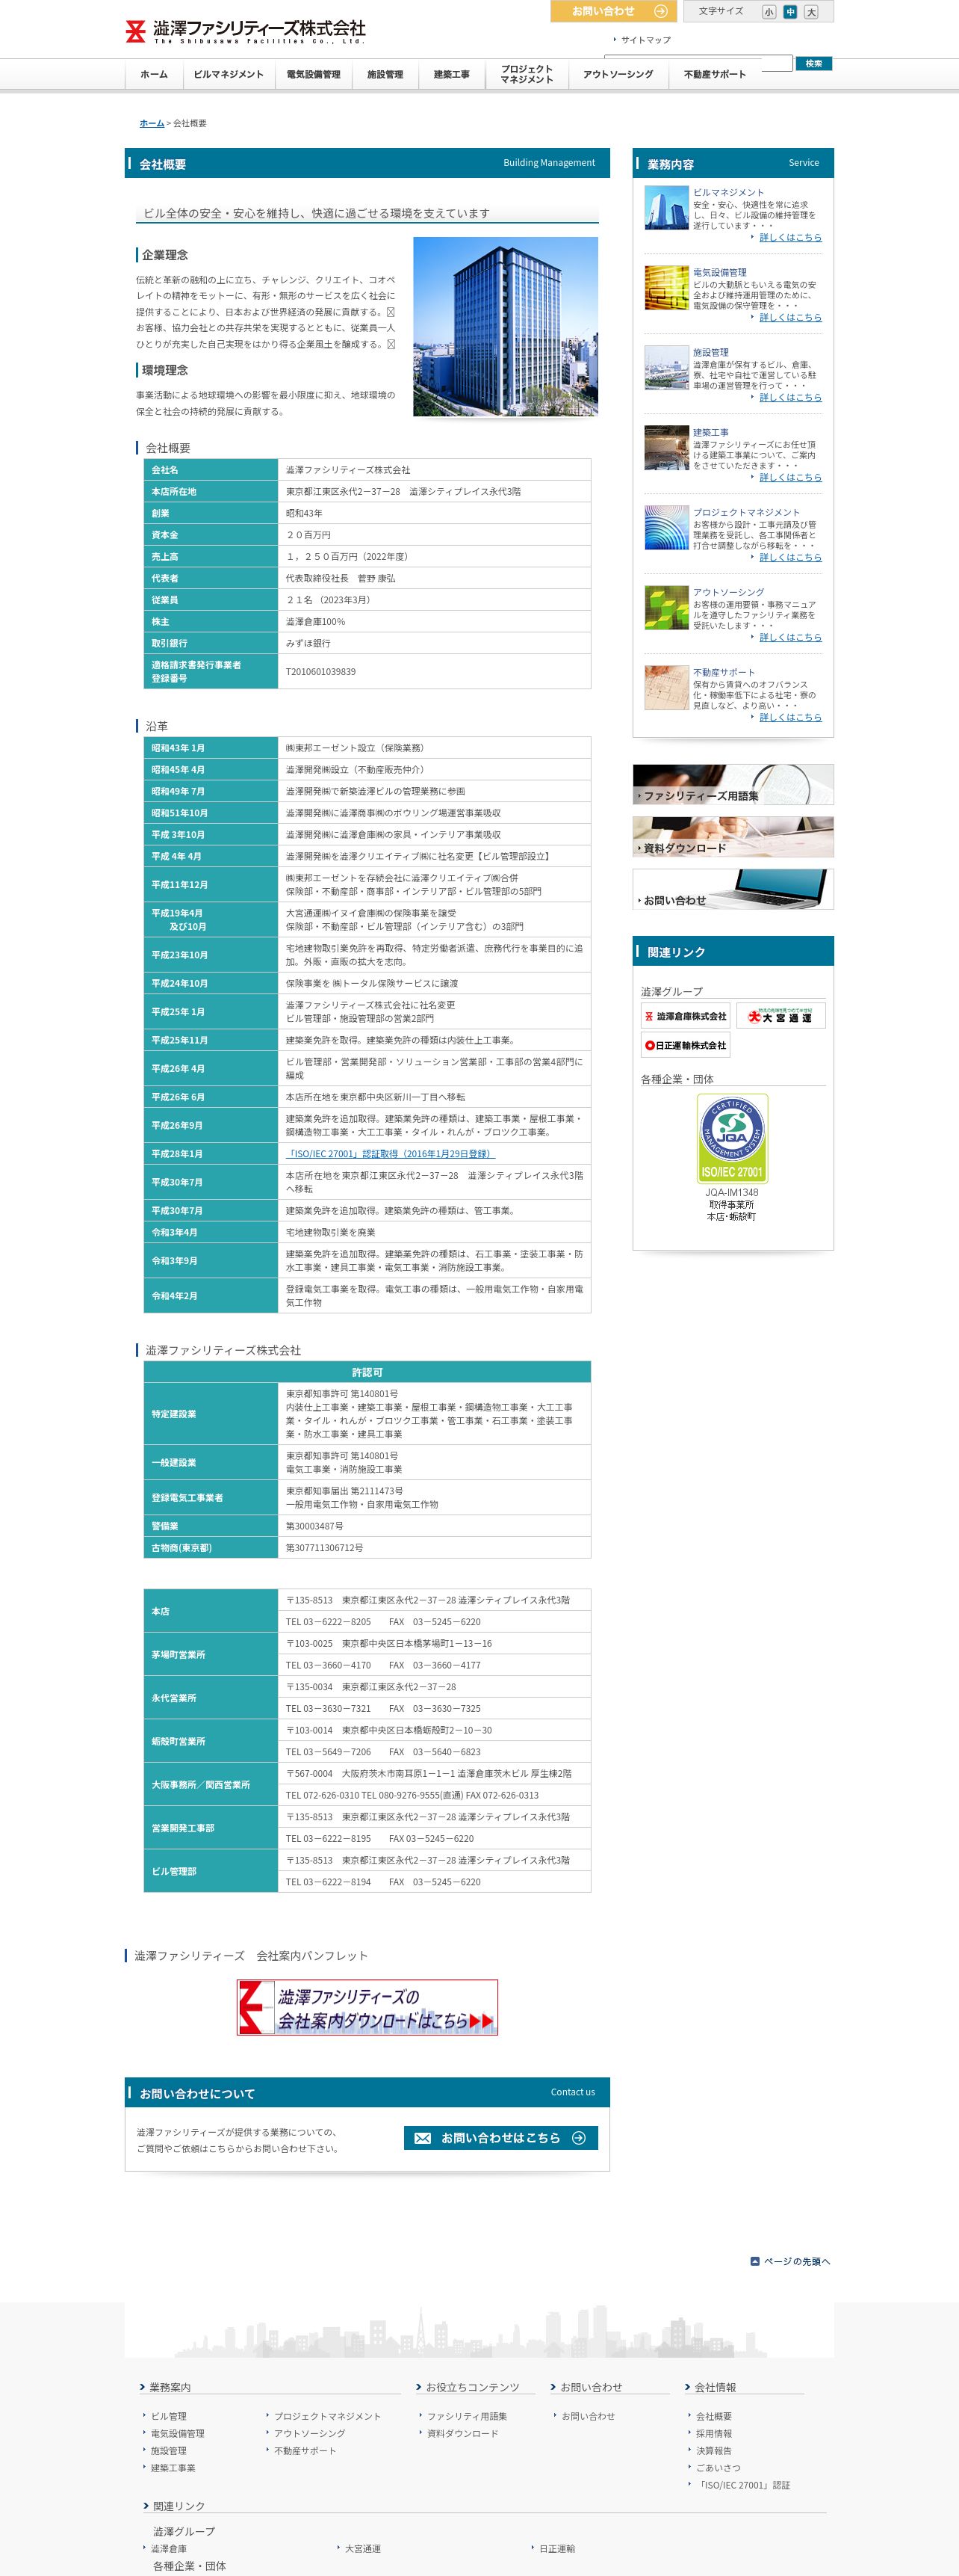
Task: Click the ホーム breadcrumb link
Action: [x=152, y=123]
